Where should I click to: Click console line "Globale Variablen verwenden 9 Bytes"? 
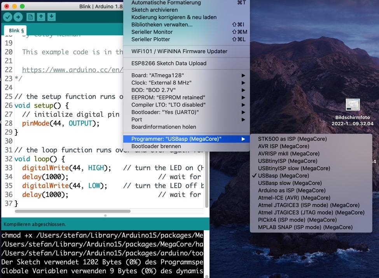[102, 271]
